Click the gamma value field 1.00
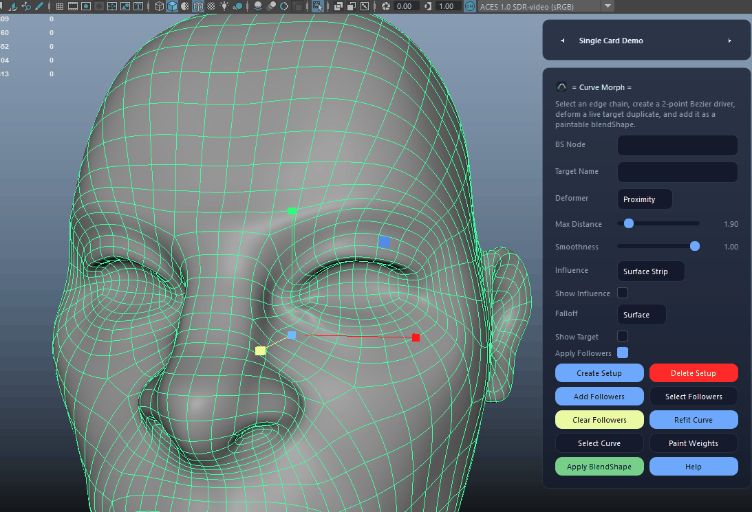 pos(449,6)
